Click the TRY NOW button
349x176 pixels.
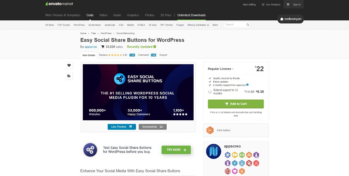pos(176,150)
